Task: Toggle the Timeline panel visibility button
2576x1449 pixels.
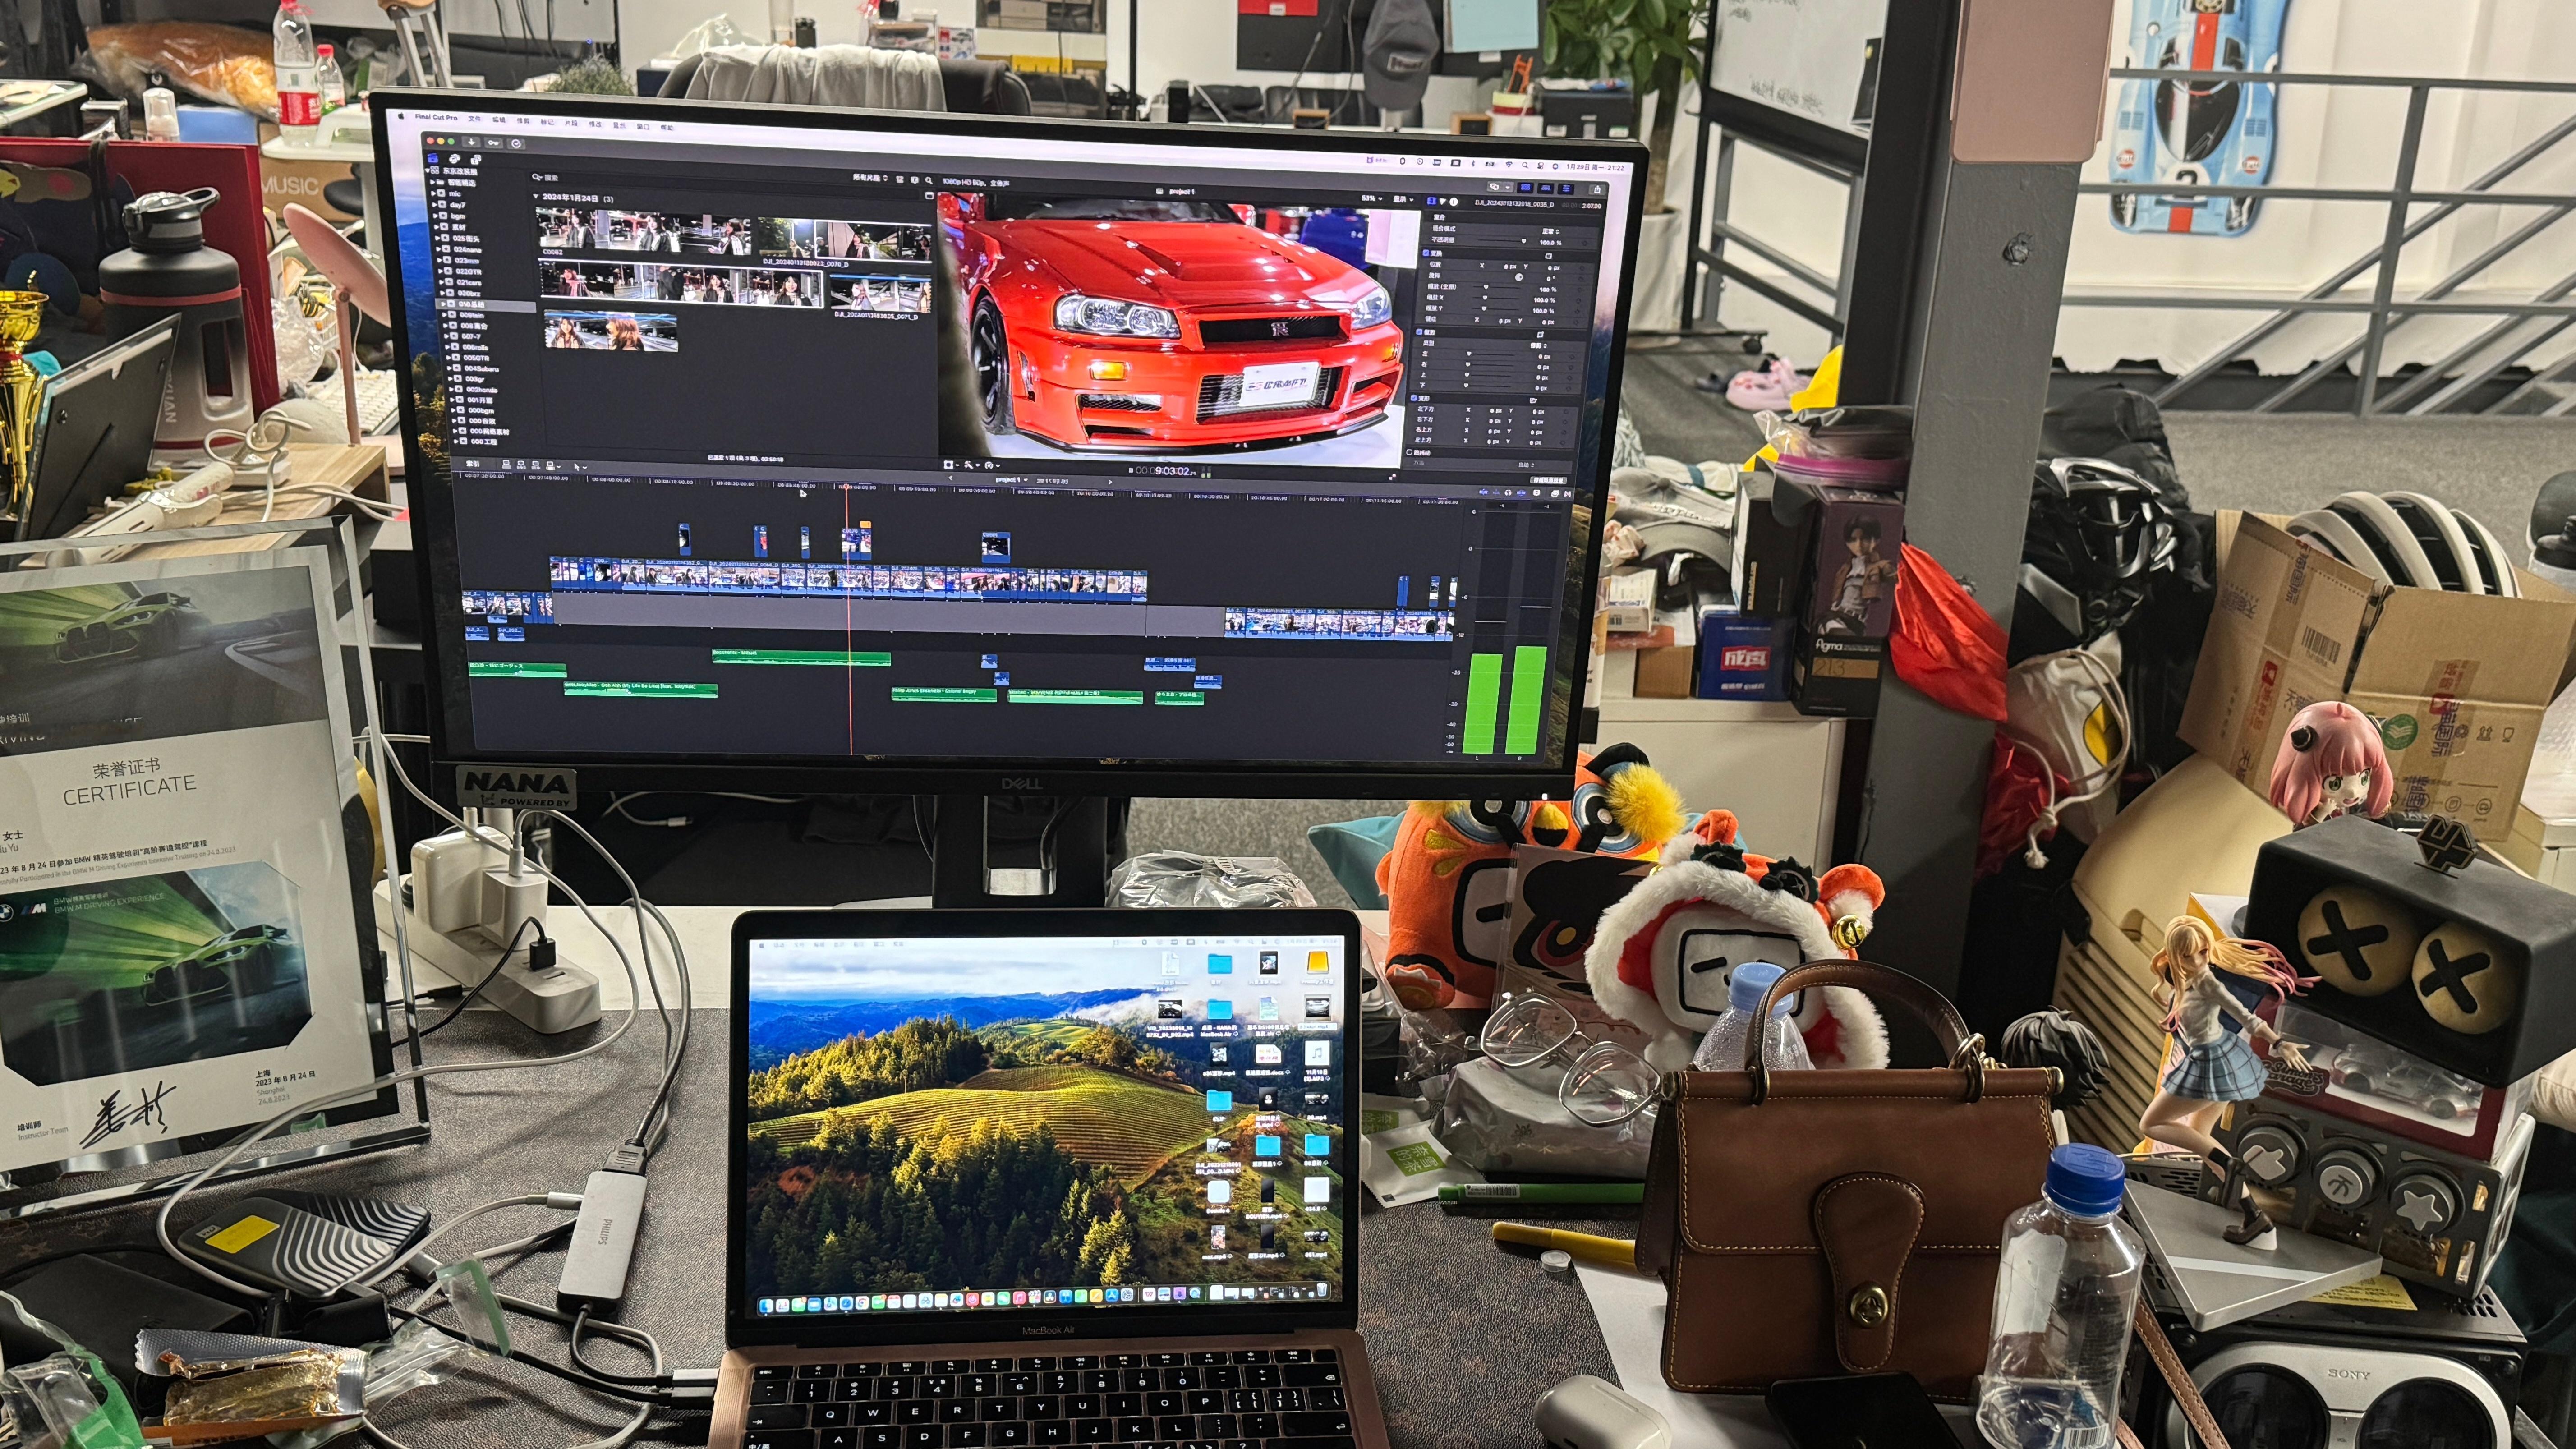Action: pyautogui.click(x=1546, y=188)
